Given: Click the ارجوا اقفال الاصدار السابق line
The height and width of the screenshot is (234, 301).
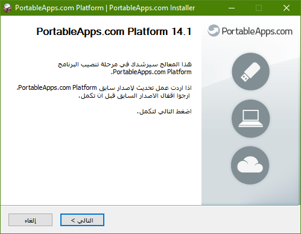Looking at the screenshot, I should coord(134,96).
